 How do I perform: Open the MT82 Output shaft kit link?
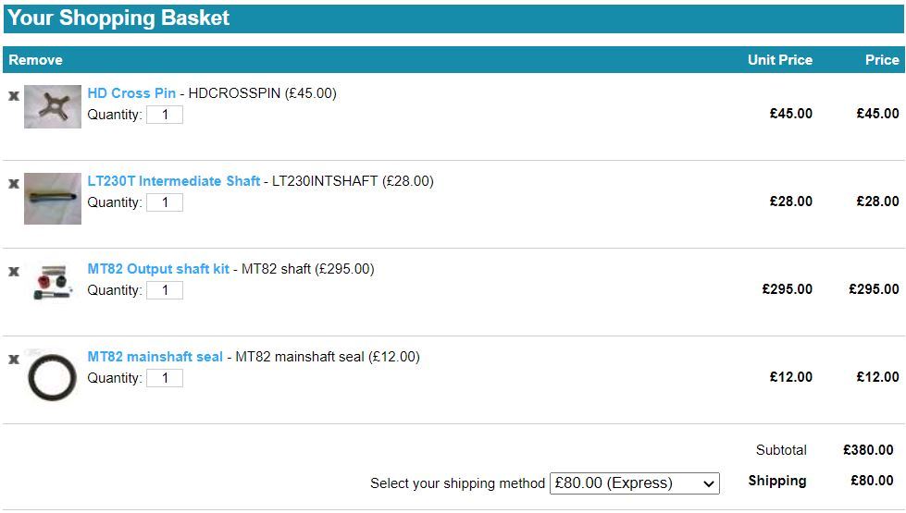click(x=158, y=268)
